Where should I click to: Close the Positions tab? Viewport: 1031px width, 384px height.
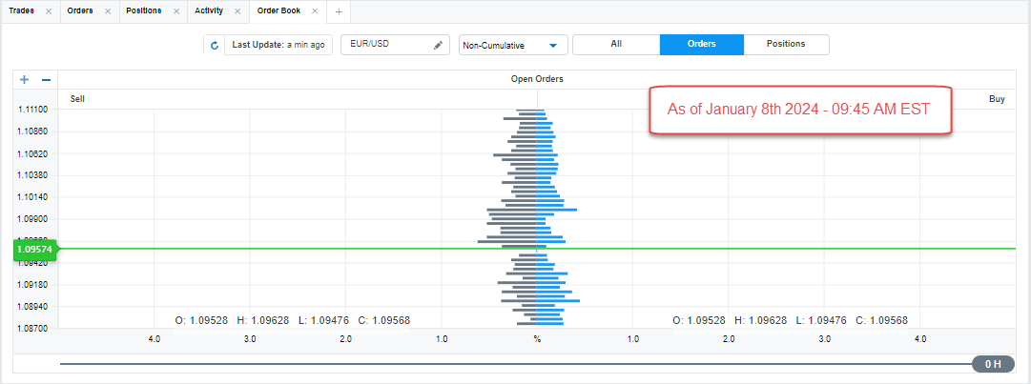click(x=175, y=11)
